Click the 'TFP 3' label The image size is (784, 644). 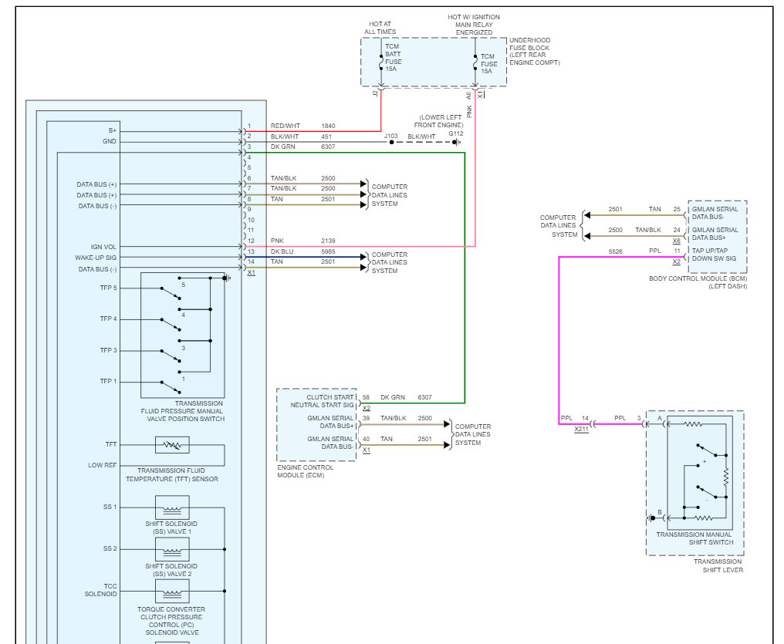point(109,350)
